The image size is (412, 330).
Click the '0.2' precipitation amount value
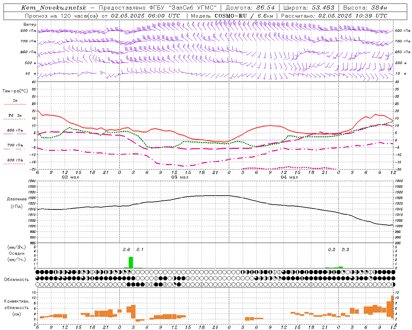click(332, 250)
